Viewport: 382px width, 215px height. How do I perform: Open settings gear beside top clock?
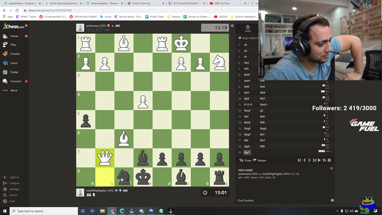click(x=232, y=26)
